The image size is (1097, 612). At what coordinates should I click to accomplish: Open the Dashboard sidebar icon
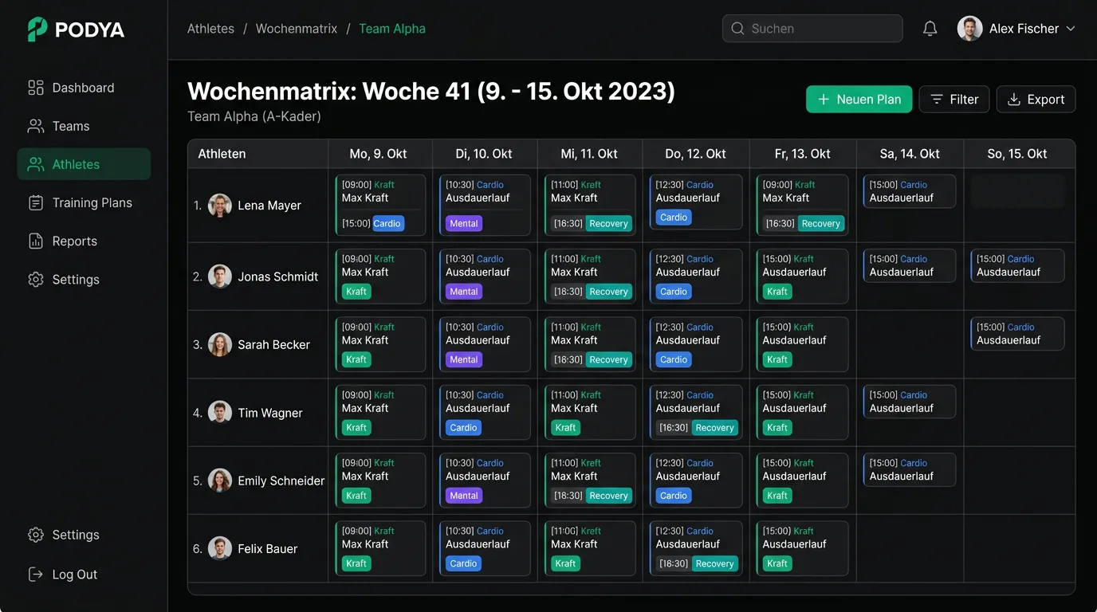click(36, 88)
